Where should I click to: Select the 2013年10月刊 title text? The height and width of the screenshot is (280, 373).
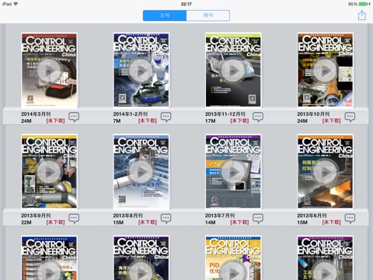coord(313,114)
